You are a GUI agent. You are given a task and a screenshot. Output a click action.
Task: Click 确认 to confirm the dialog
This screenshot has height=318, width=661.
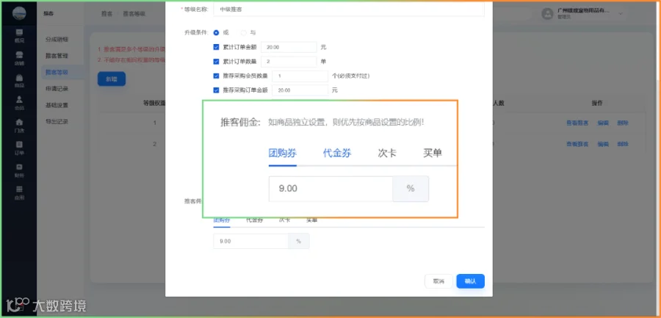pyautogui.click(x=471, y=281)
